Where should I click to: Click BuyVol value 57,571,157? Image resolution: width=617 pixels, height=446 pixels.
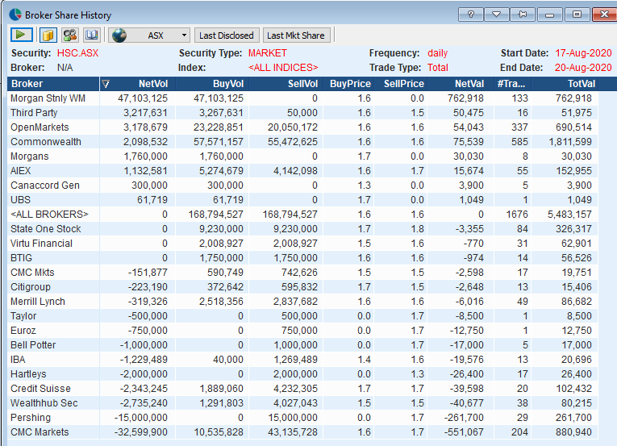[x=219, y=142]
